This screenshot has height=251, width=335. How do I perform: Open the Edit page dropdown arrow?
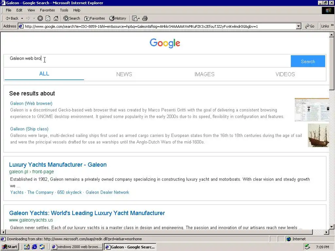tap(139, 18)
